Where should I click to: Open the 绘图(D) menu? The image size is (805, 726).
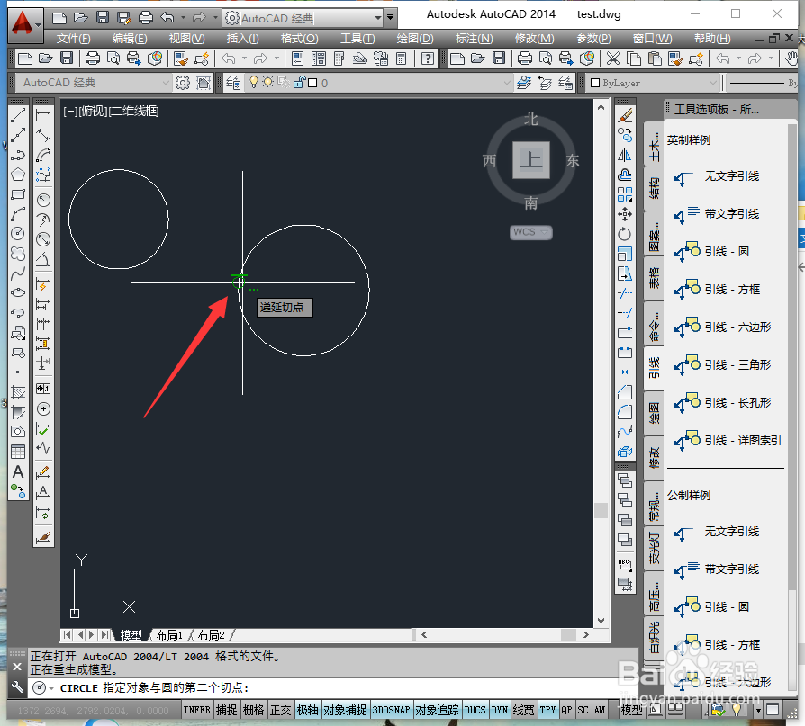415,39
